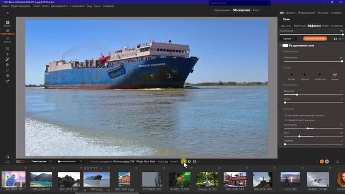Click the round cancel X icon at bottom right
345x194 pixels.
(x=327, y=162)
